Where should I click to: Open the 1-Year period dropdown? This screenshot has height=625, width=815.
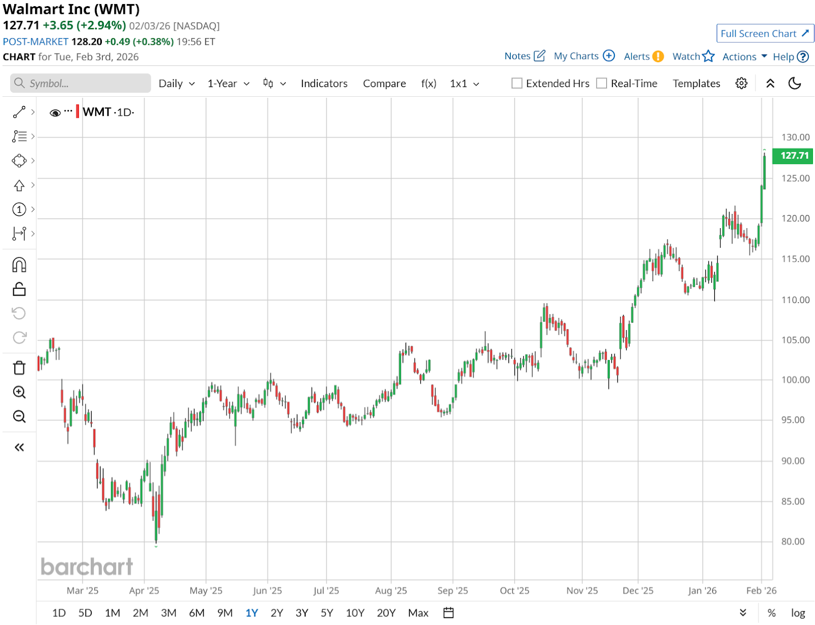click(228, 84)
